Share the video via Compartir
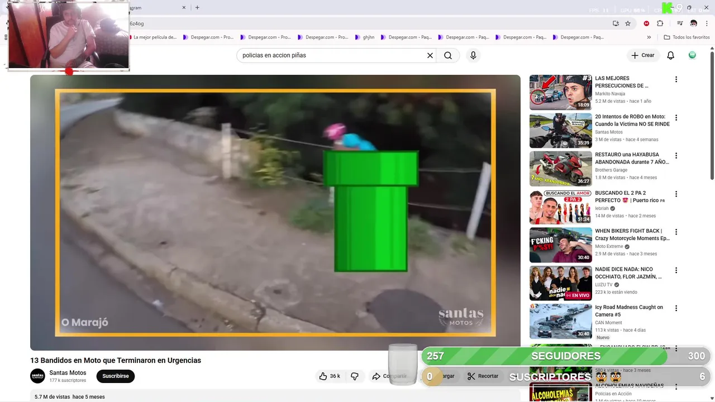Viewport: 715px width, 402px height. click(389, 376)
